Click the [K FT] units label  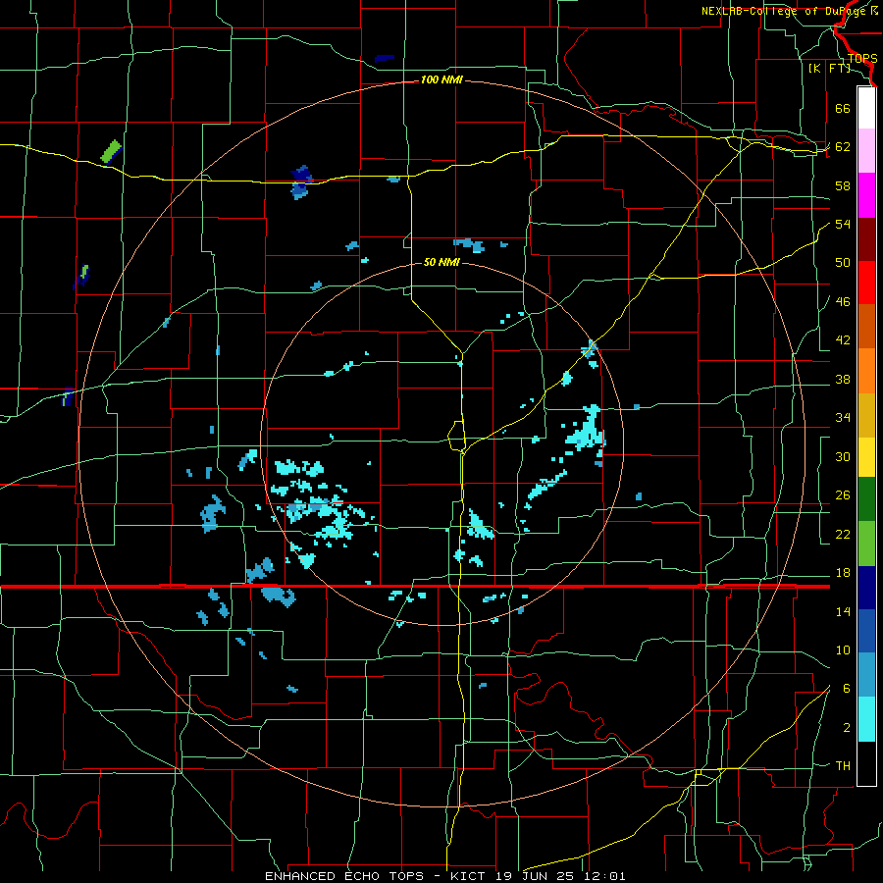click(829, 69)
